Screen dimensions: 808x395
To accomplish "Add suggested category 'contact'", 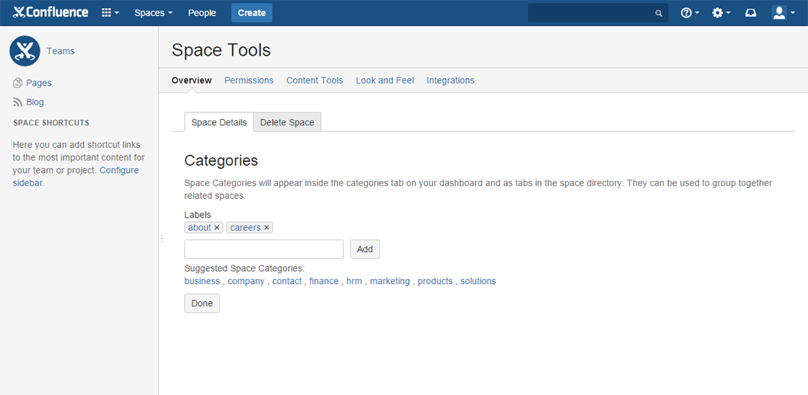I will [x=287, y=281].
